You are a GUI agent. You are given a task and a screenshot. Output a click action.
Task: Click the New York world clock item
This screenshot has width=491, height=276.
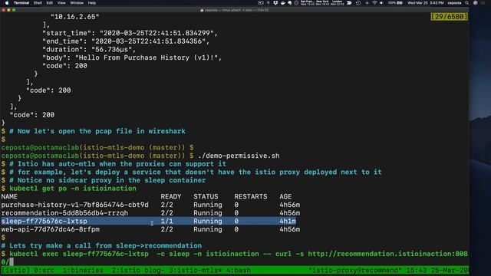[322, 3]
